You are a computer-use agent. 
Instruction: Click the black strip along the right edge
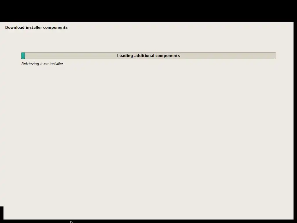[x=295, y=121]
